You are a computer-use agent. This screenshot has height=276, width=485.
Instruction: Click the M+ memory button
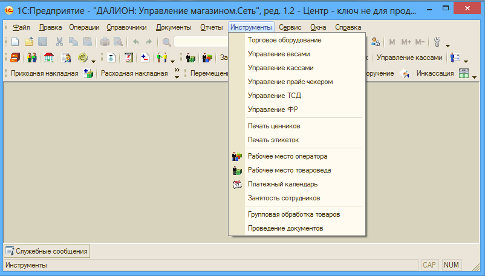coord(406,42)
